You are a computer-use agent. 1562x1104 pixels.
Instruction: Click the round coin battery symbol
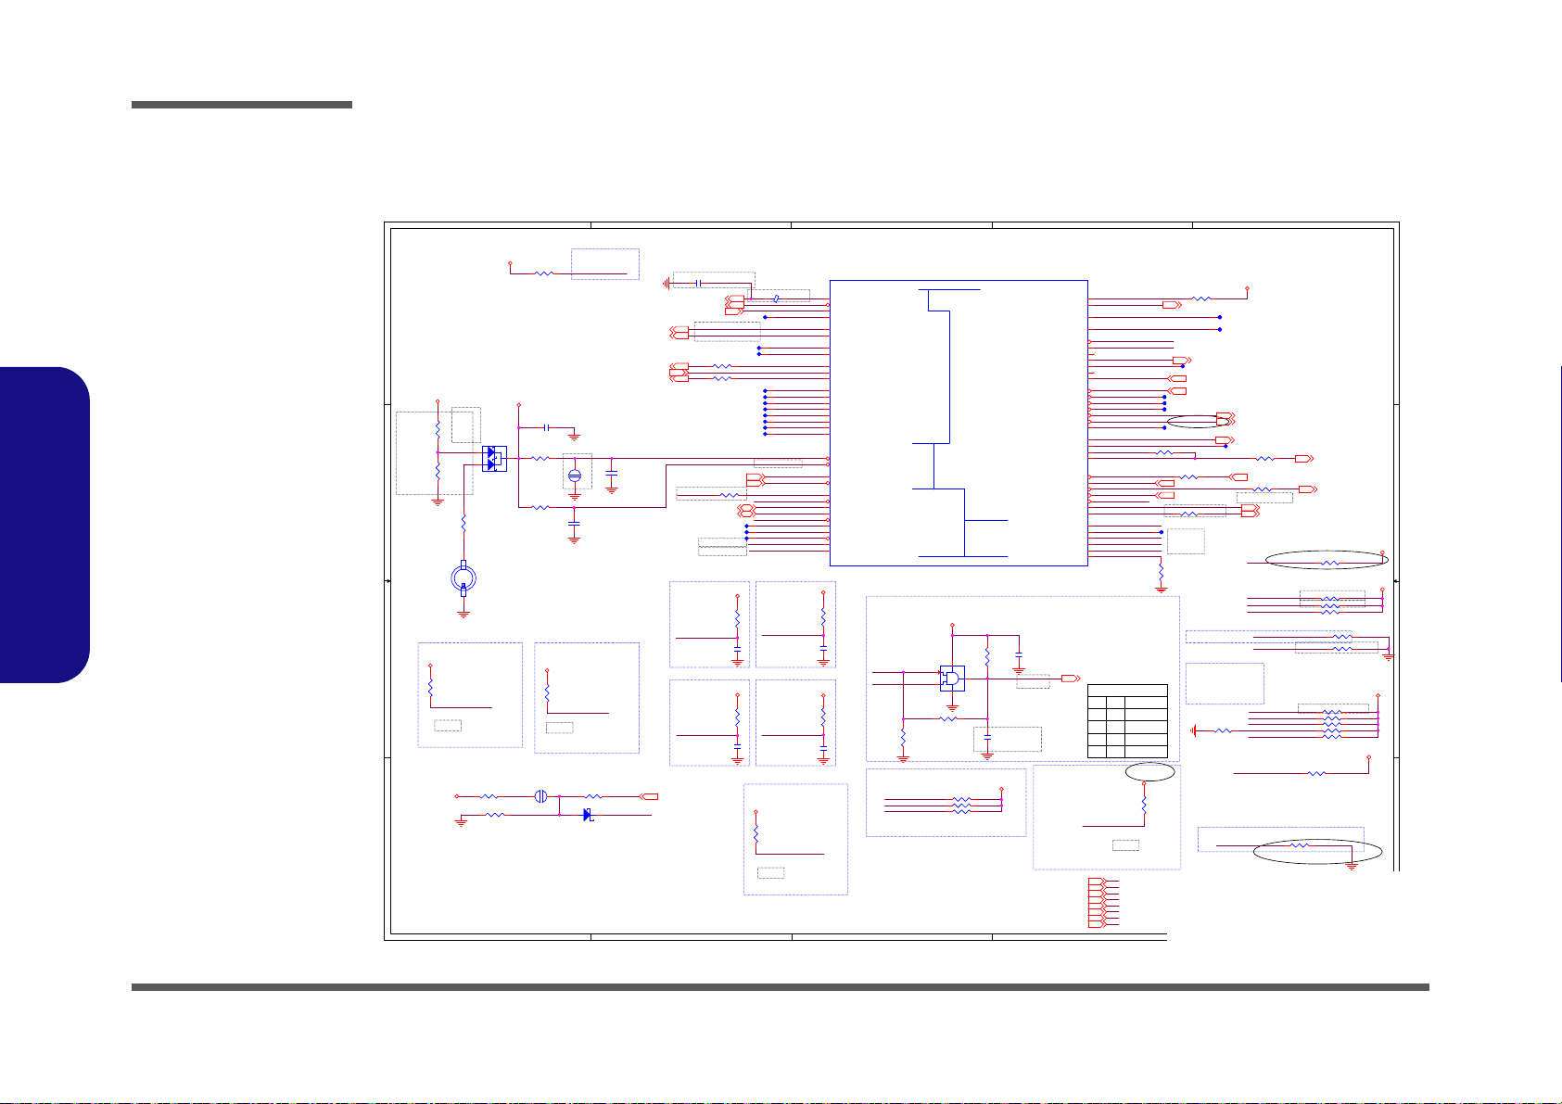pos(464,577)
